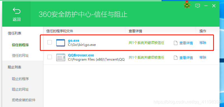224x107 pixels.
Task: Click the go.exe file name
Action: 74,41
